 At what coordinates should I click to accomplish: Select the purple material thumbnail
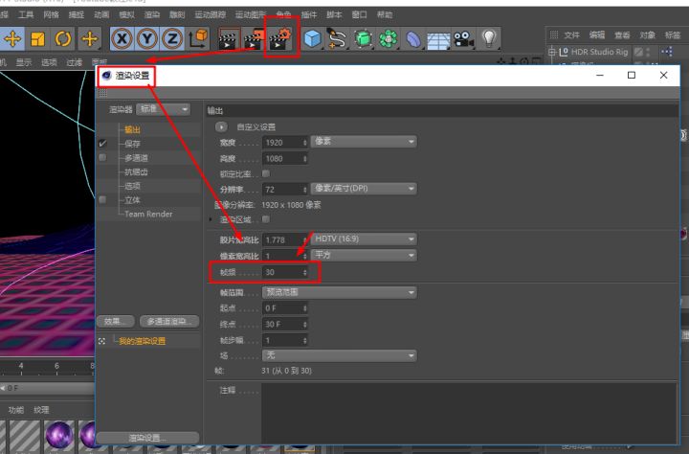coord(60,436)
